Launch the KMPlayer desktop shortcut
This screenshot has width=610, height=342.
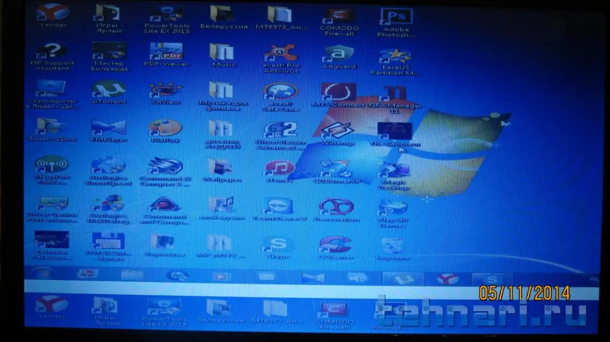pos(109,131)
